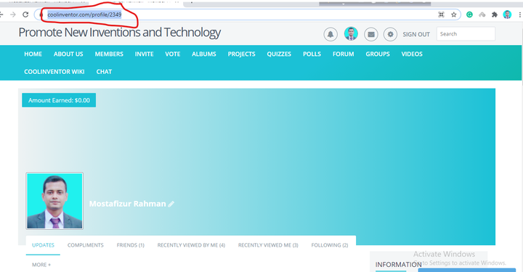Open the Chrome profile avatar menu
This screenshot has height=272, width=523.
[507, 15]
